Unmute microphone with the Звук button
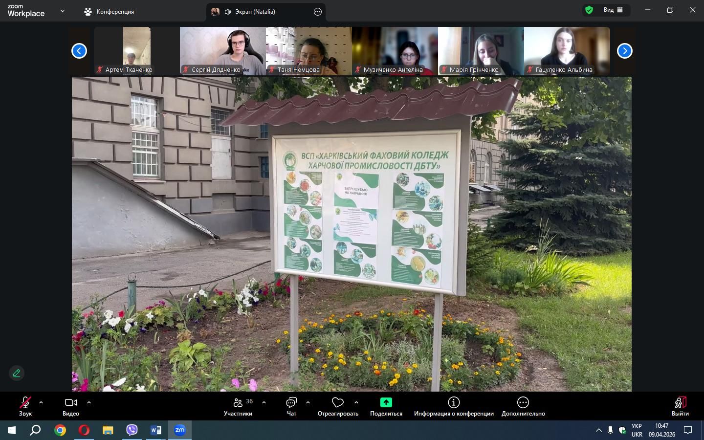Viewport: 704px width, 440px height. 25,406
